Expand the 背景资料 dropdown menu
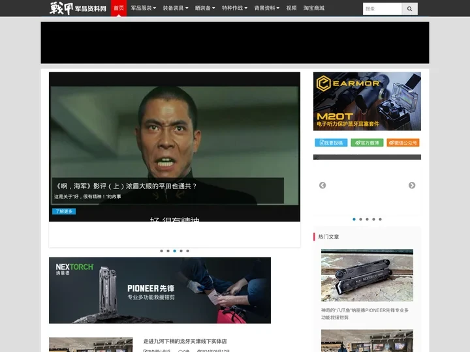Image resolution: width=470 pixels, height=352 pixels. pyautogui.click(x=267, y=8)
